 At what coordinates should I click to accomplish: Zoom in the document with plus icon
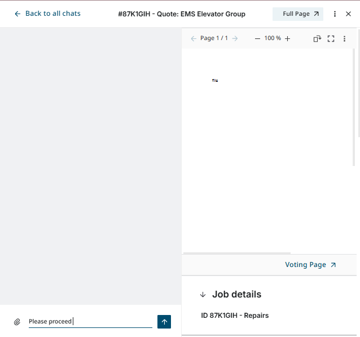click(287, 38)
